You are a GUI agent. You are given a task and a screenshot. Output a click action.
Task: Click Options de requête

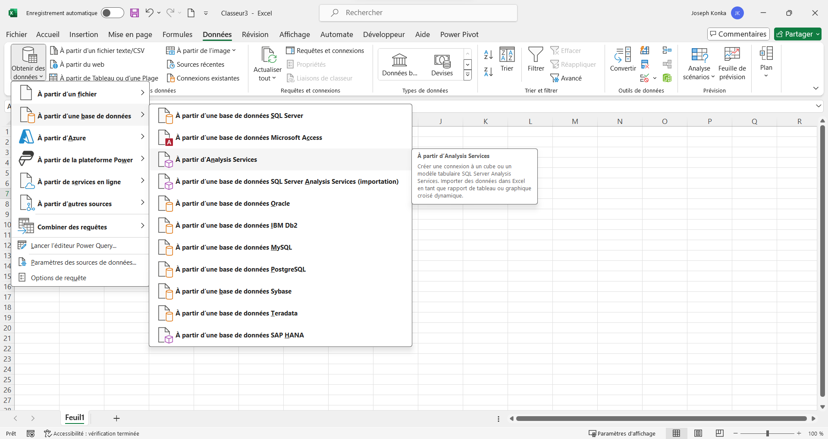tap(80, 278)
